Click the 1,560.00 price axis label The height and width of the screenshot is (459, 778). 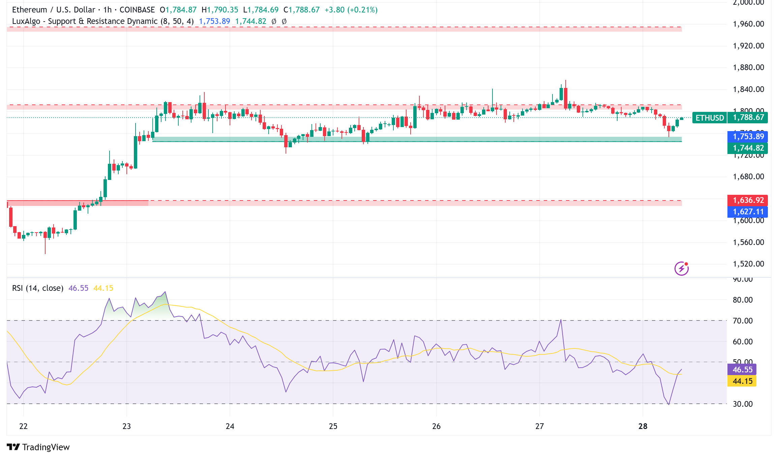click(748, 242)
